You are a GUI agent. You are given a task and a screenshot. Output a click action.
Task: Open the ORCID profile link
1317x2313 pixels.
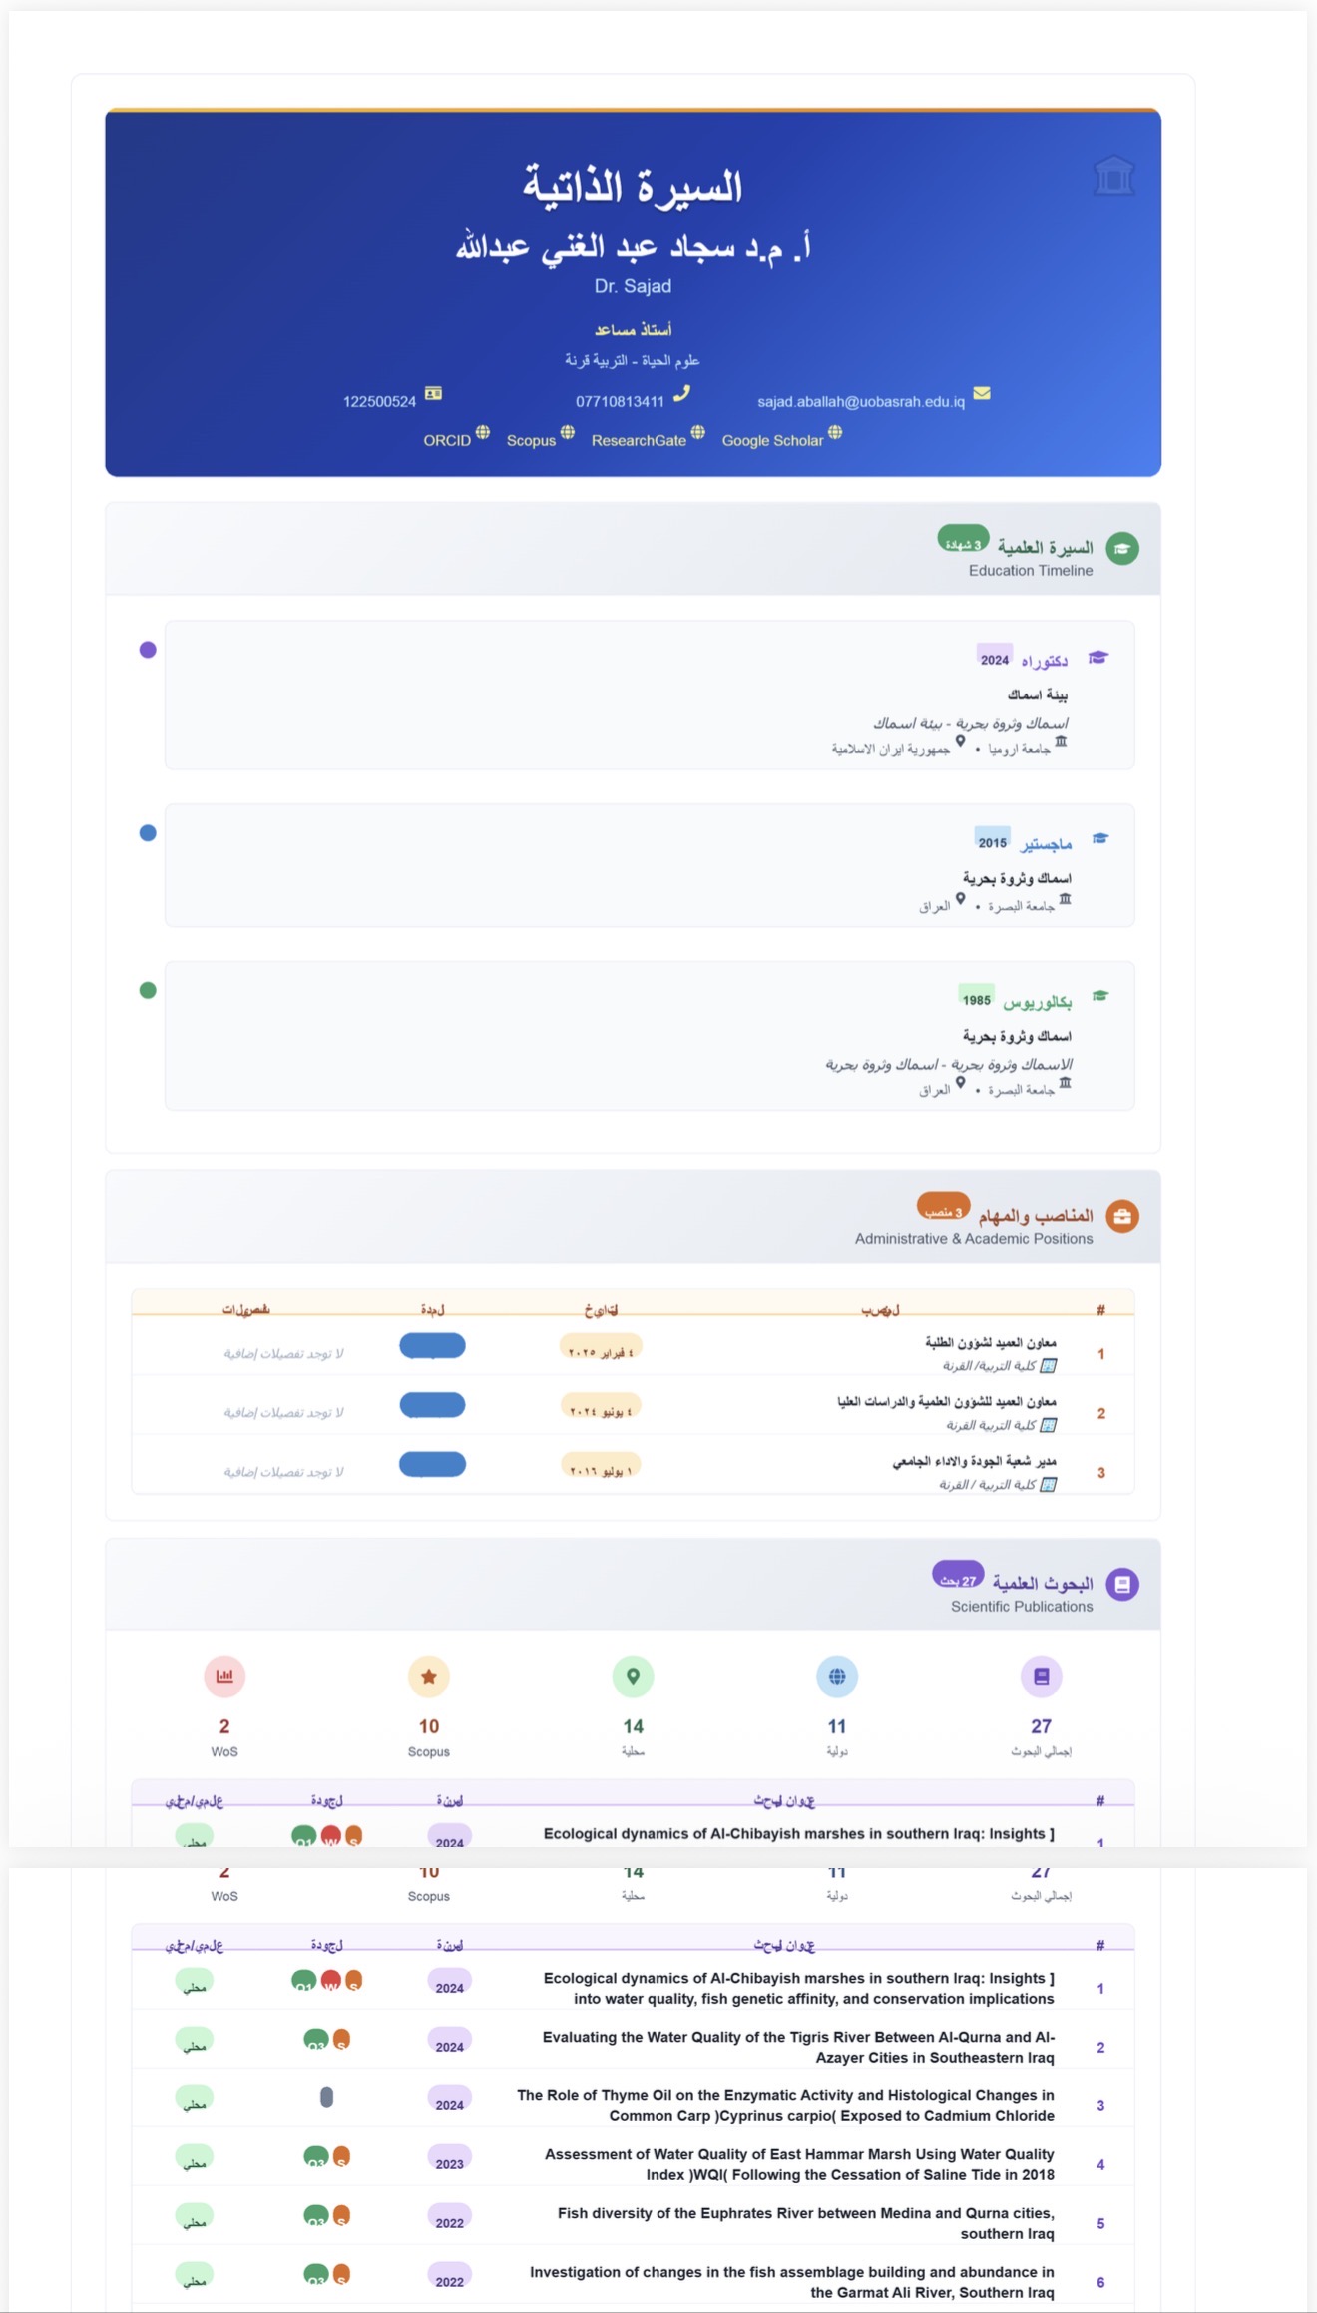tap(447, 440)
